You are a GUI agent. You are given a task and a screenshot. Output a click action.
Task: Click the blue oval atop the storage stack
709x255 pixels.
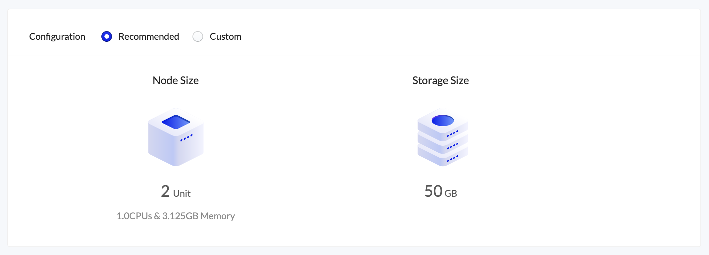443,121
